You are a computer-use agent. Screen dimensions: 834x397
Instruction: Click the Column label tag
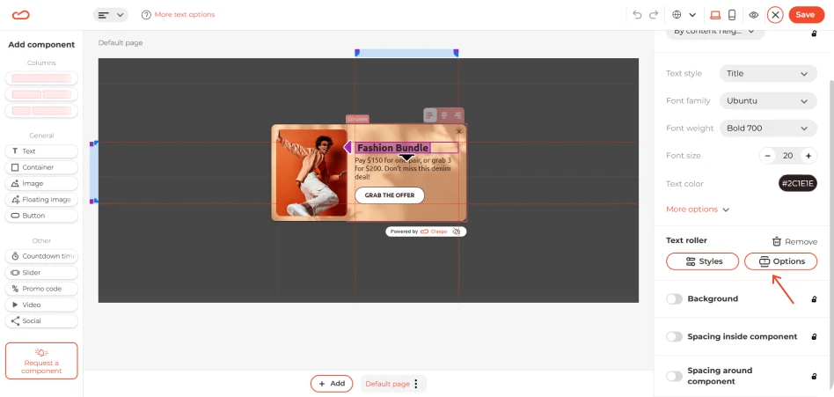pos(357,119)
